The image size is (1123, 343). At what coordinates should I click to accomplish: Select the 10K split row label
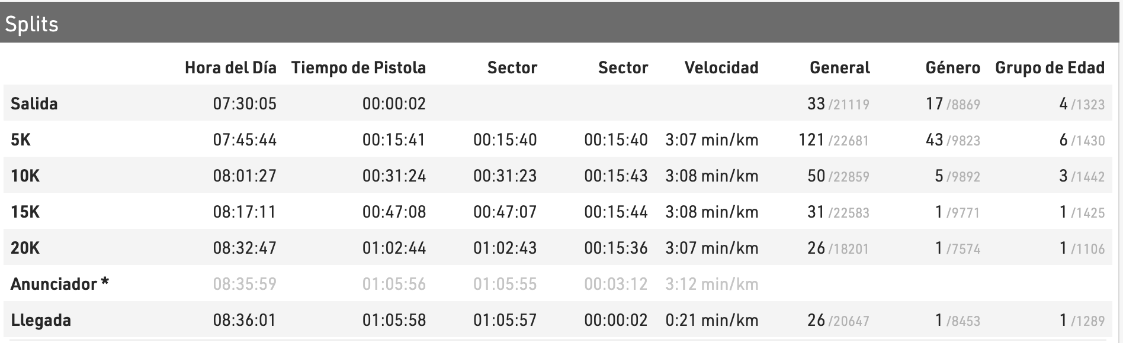pyautogui.click(x=25, y=176)
